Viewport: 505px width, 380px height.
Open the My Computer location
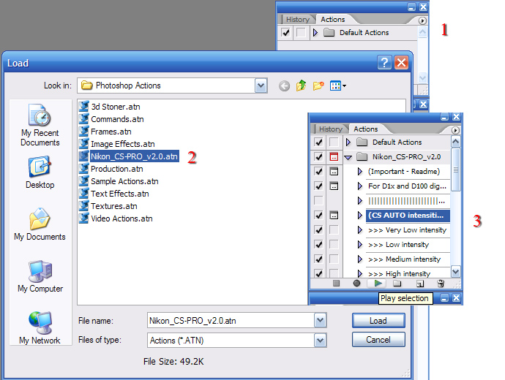click(40, 276)
